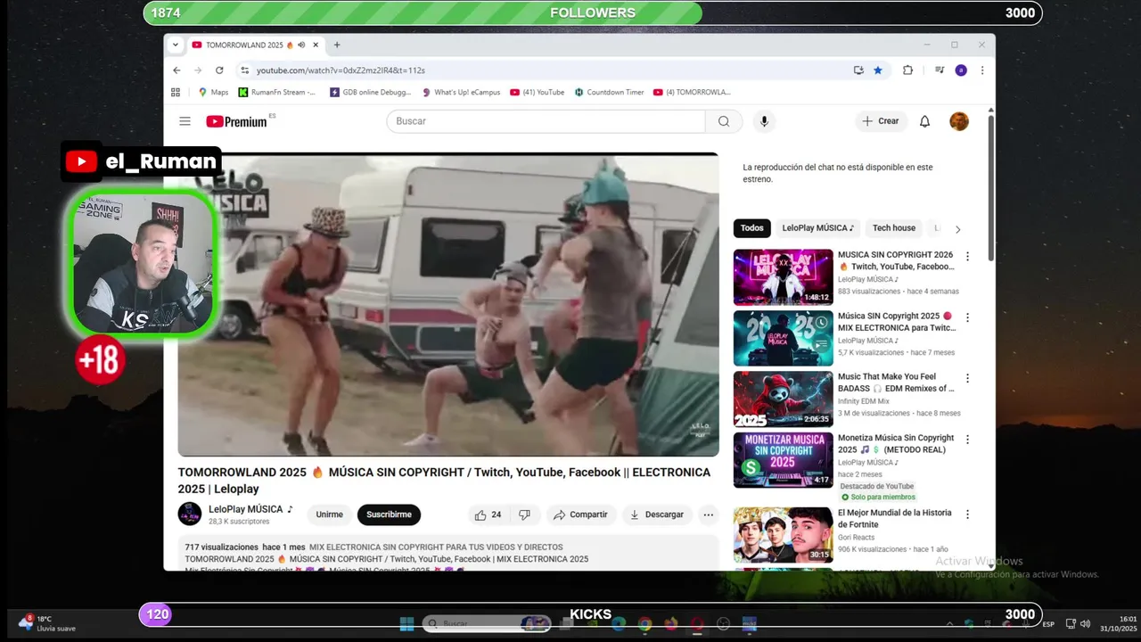Screen dimensions: 1141x642
Task: Mute tab using speaker icon on tab
Action: click(x=301, y=45)
